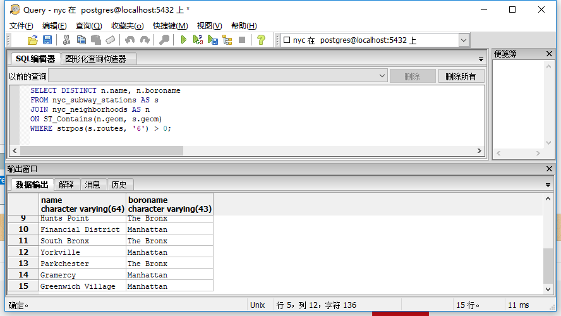
Task: Switch to the SQL编辑器 tab
Action: click(x=35, y=59)
